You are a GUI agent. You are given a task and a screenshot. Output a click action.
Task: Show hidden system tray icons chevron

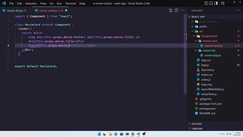220,134
